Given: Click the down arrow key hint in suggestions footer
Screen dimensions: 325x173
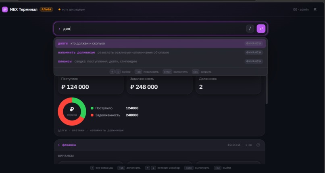Looking at the screenshot, I should [118, 71].
